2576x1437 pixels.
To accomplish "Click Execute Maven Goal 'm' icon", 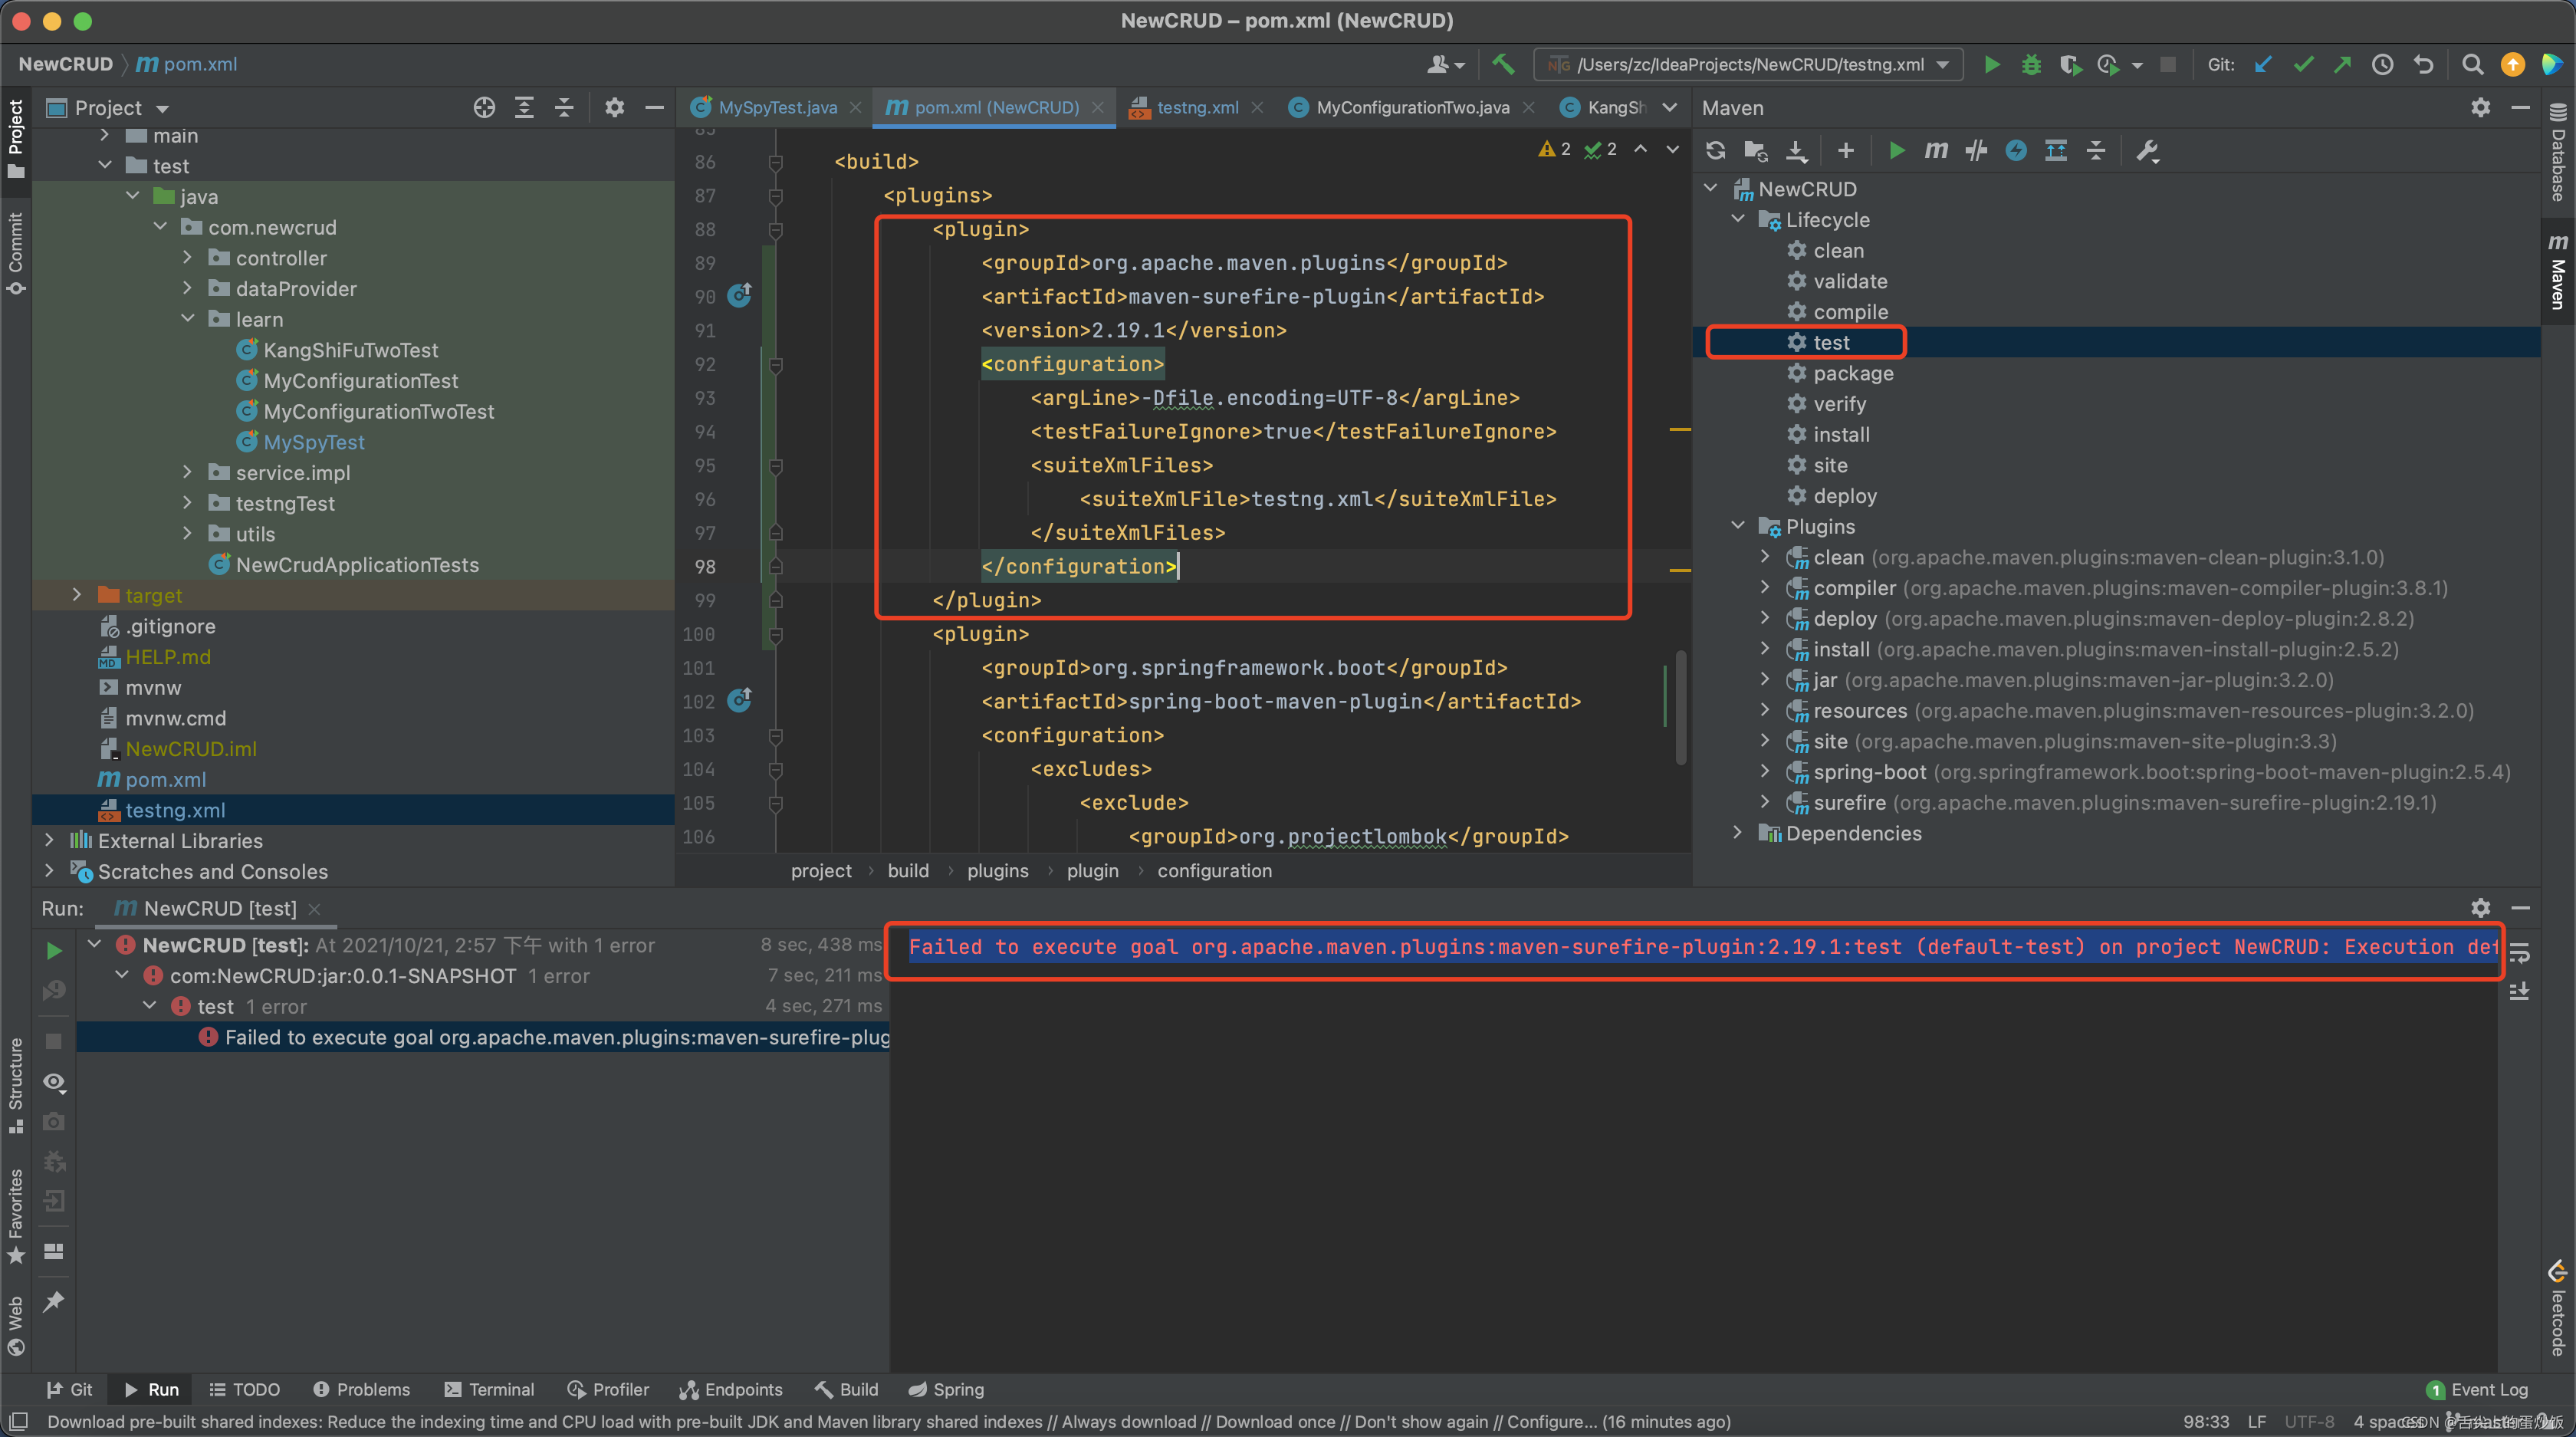I will [1936, 150].
